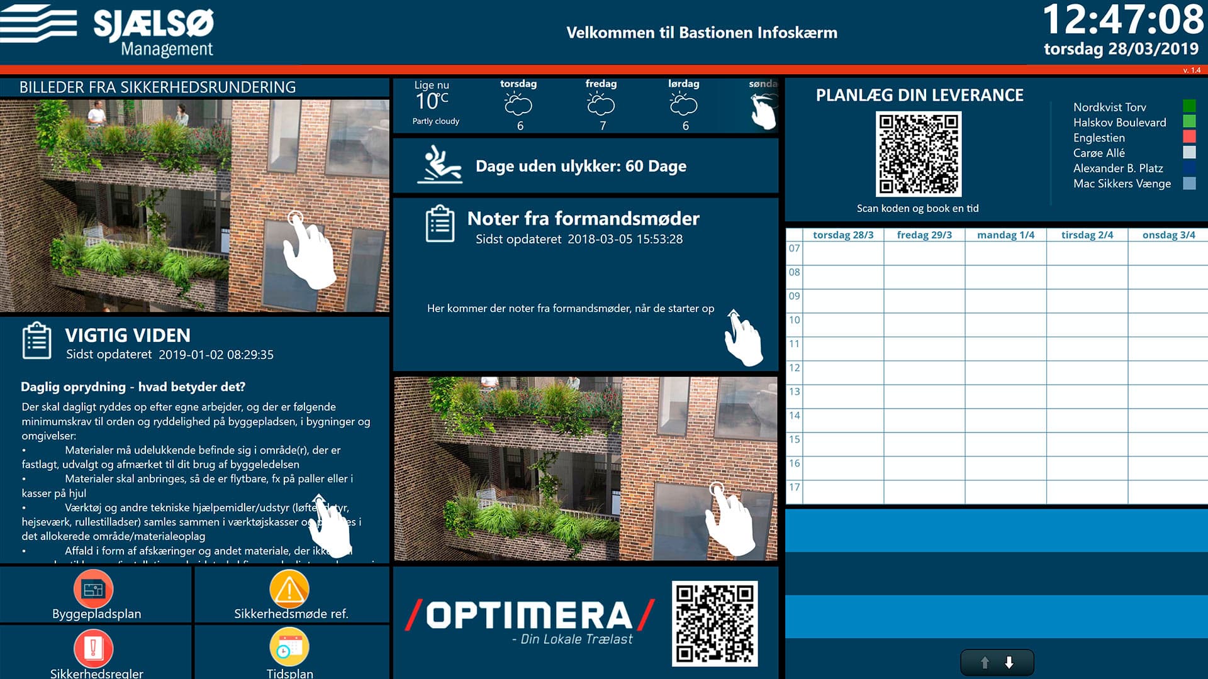Click the Dage uden ulykker: 60 Dage text
This screenshot has height=679, width=1208.
pyautogui.click(x=581, y=166)
